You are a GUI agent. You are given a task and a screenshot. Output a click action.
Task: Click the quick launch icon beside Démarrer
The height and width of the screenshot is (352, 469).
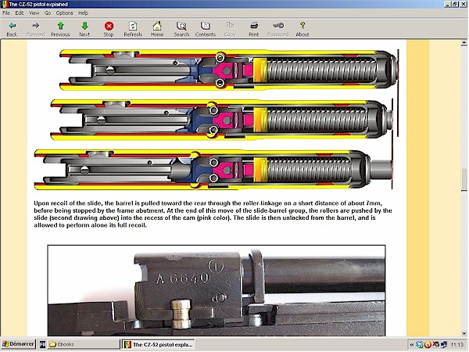tap(42, 344)
